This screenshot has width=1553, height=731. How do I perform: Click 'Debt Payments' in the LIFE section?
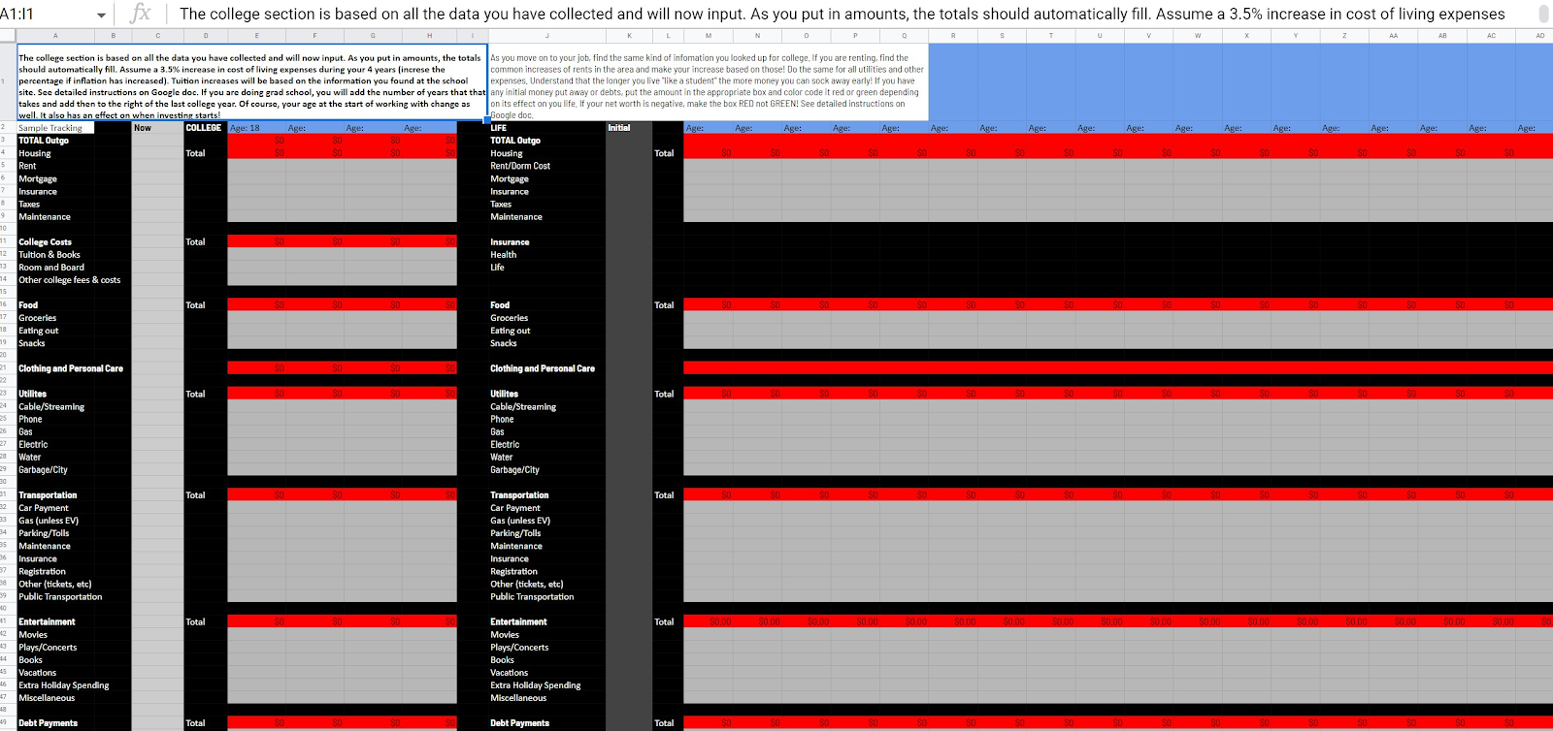519,723
